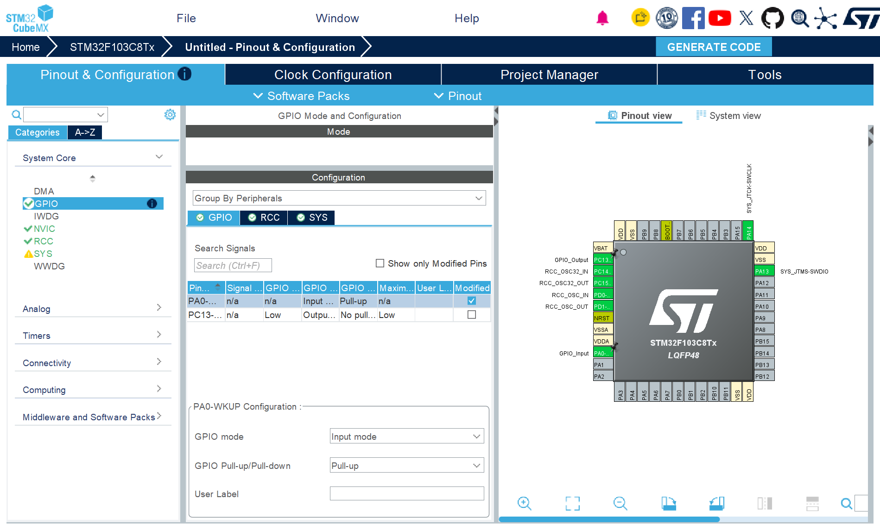Screen dimensions: 880x530
Task: Open the YouTube channel icon
Action: point(720,18)
